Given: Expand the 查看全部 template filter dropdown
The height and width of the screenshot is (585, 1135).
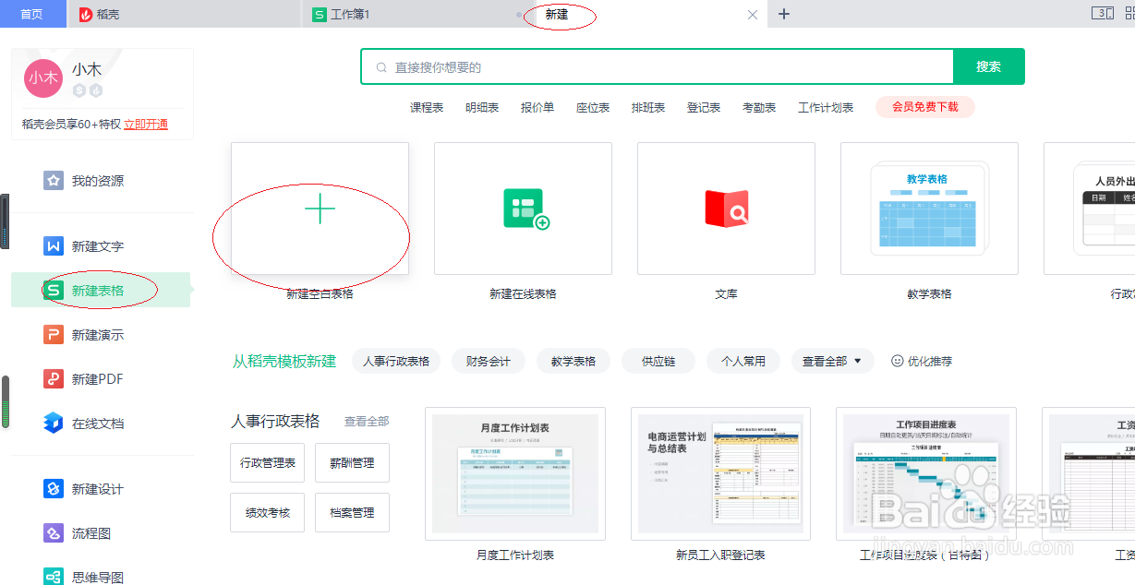Looking at the screenshot, I should pos(832,361).
